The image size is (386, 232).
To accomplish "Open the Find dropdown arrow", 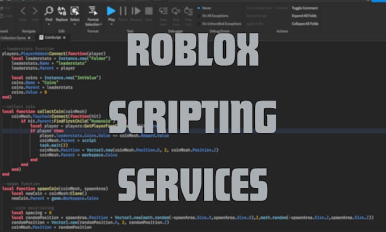I will (49, 24).
